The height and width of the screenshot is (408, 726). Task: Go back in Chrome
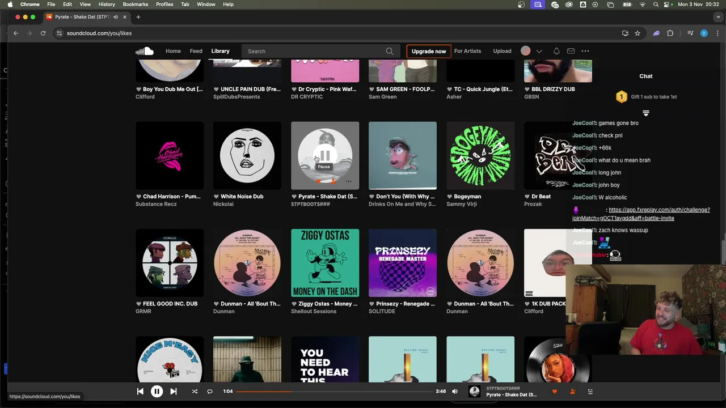point(16,33)
